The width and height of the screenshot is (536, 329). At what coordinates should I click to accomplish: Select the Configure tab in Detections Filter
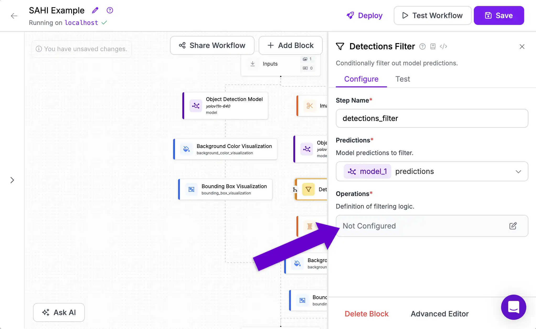(x=361, y=79)
